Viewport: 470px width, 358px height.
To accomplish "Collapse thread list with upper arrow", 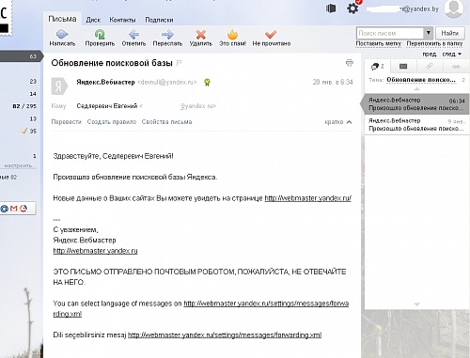I will tap(416, 89).
